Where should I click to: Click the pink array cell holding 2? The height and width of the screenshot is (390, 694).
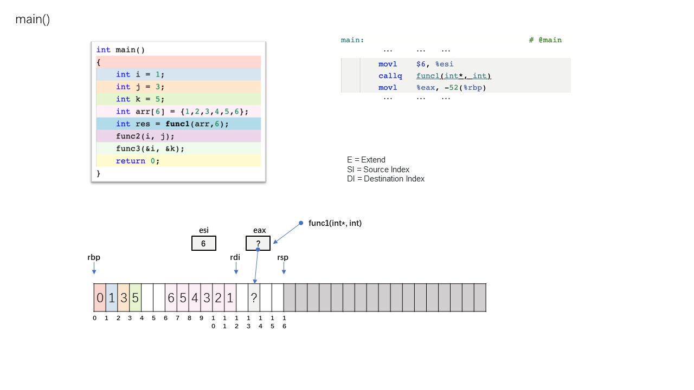coord(219,297)
